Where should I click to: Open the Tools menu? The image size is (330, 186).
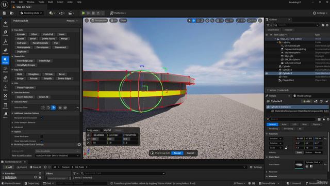click(x=41, y=2)
